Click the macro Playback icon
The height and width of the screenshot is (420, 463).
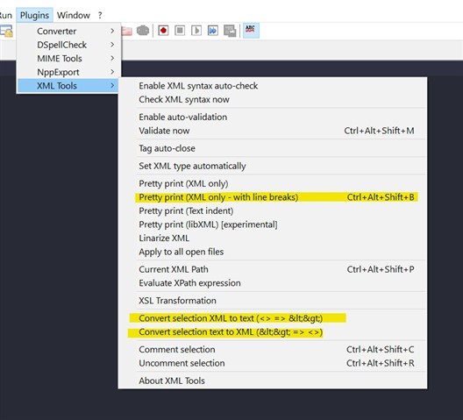196,31
